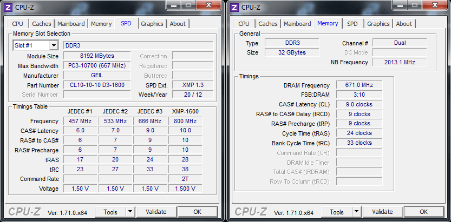This screenshot has height=222, width=451.
Task: Click Manufacturer field showing GEIL
Action: (x=97, y=75)
